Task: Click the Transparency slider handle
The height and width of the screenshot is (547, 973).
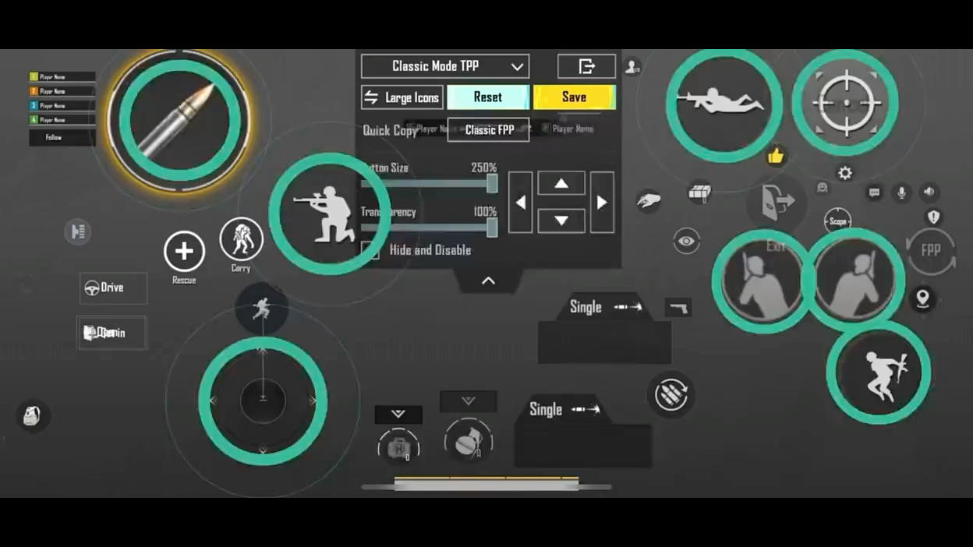Action: 492,228
